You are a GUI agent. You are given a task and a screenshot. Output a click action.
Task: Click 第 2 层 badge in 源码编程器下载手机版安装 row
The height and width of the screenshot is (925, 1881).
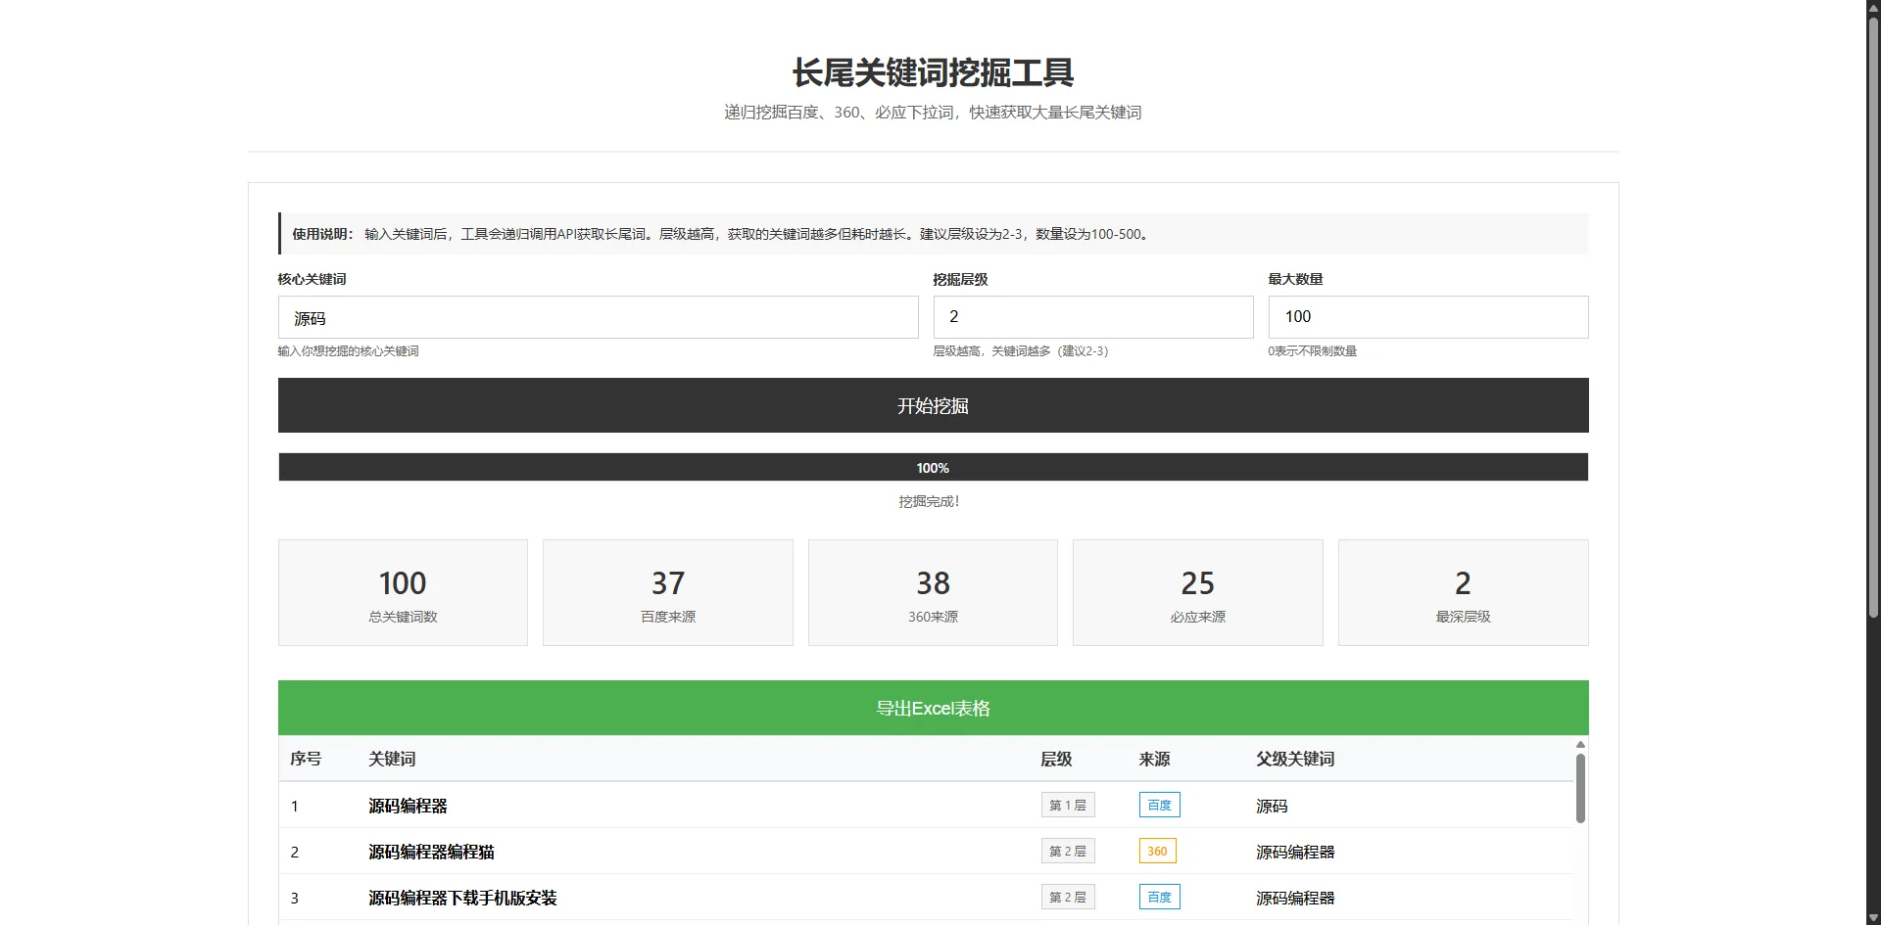[1068, 897]
